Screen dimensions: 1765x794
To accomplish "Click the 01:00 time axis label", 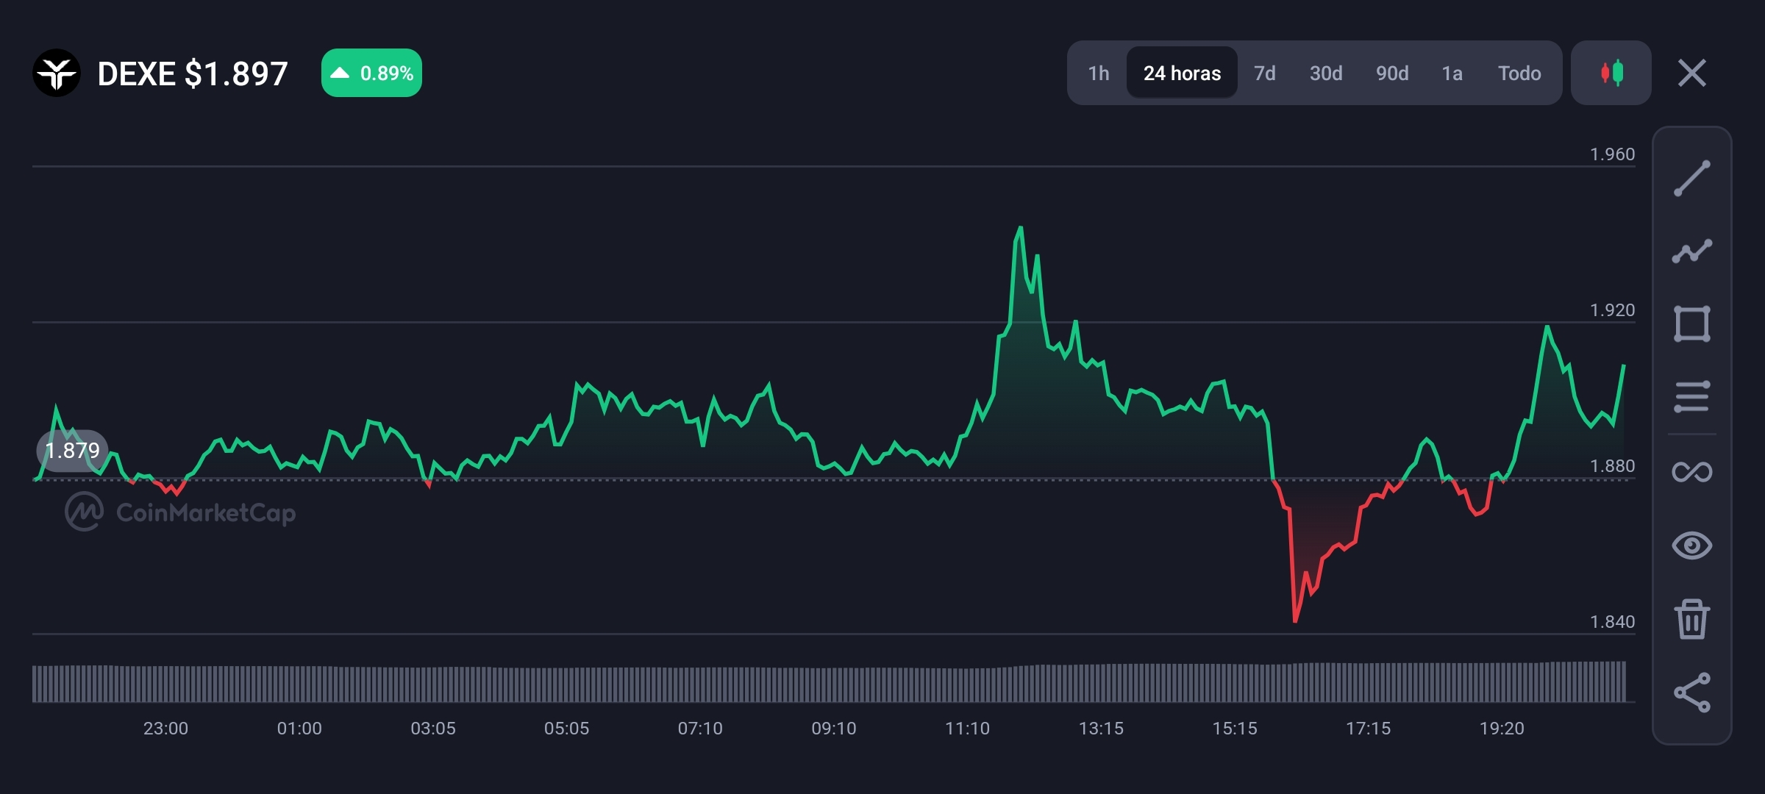I will [x=299, y=729].
